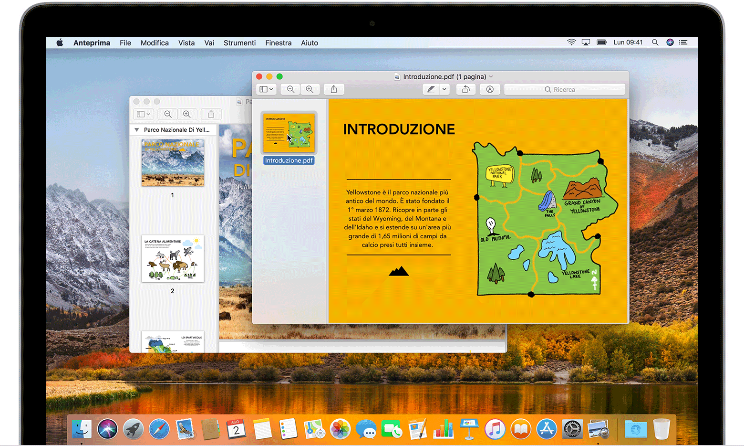The image size is (744, 446).
Task: Click the Share button in Introduzione toolbar
Action: (334, 89)
